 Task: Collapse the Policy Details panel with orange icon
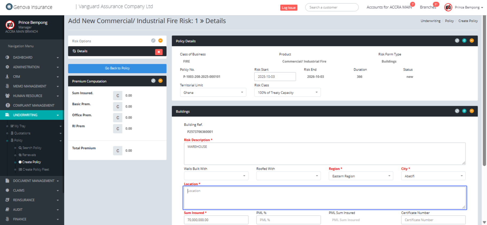point(471,41)
